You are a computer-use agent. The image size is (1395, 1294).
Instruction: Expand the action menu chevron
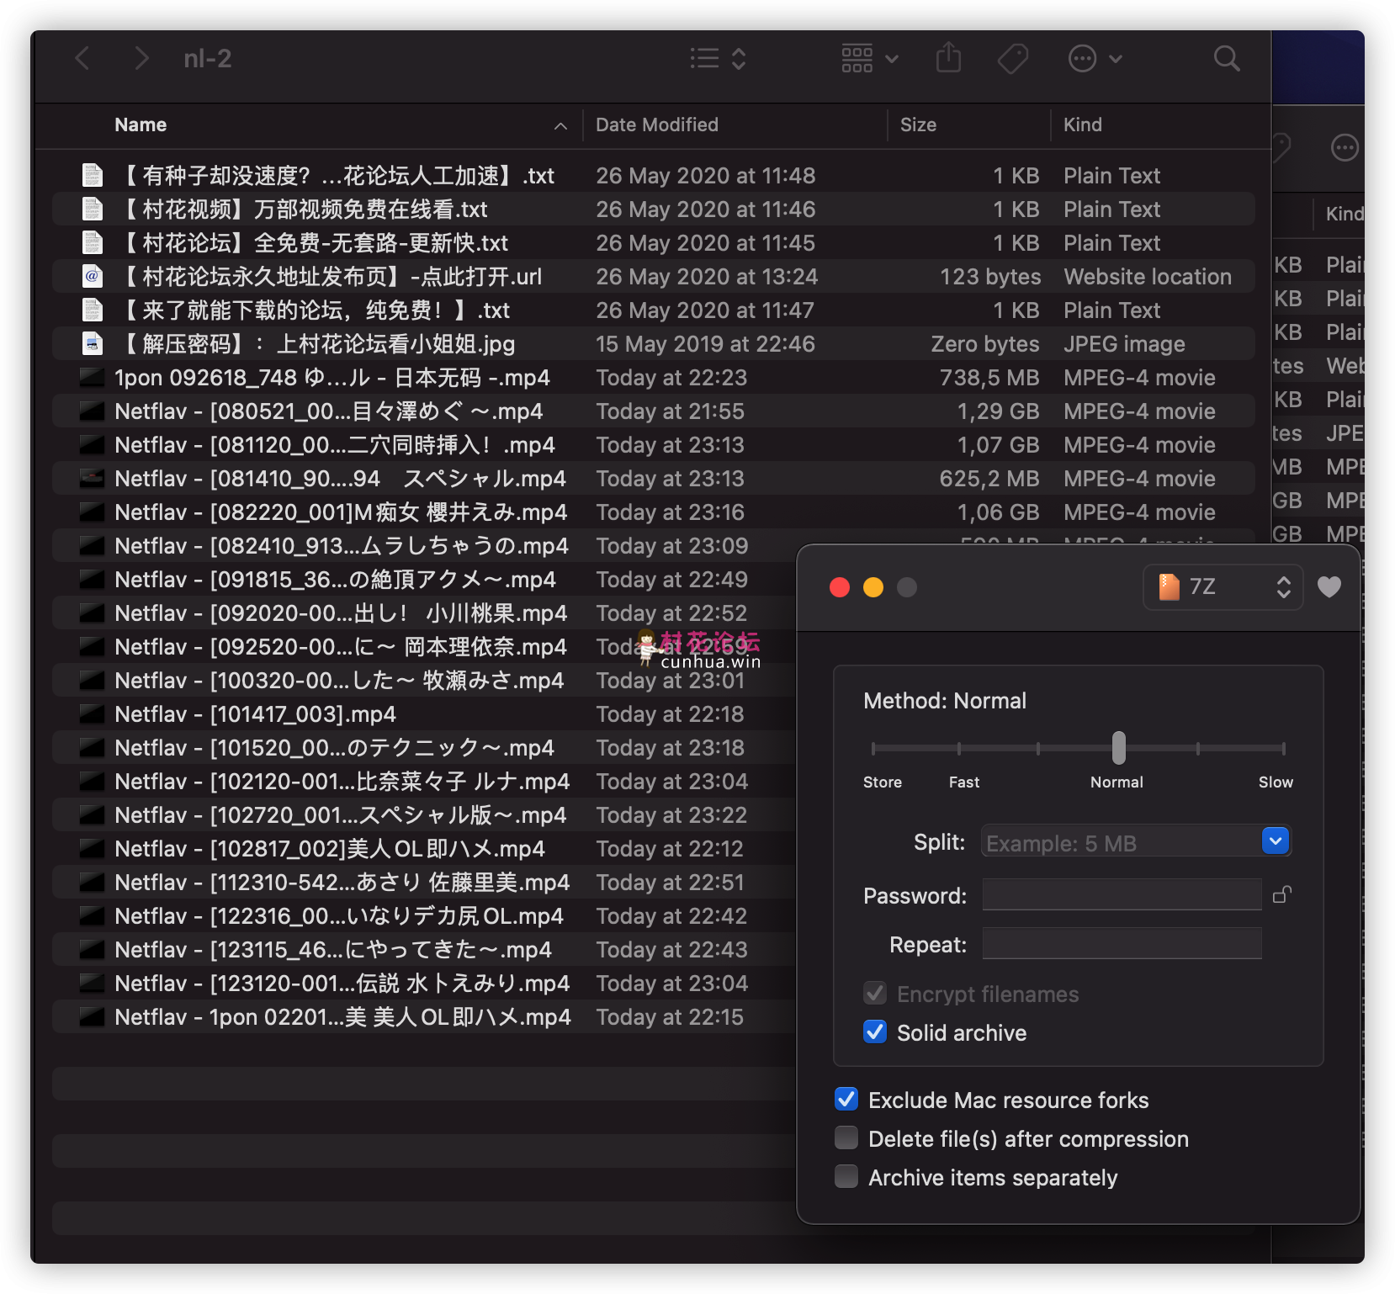[1116, 58]
